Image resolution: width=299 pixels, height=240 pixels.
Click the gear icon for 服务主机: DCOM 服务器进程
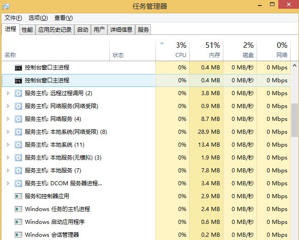point(18,183)
